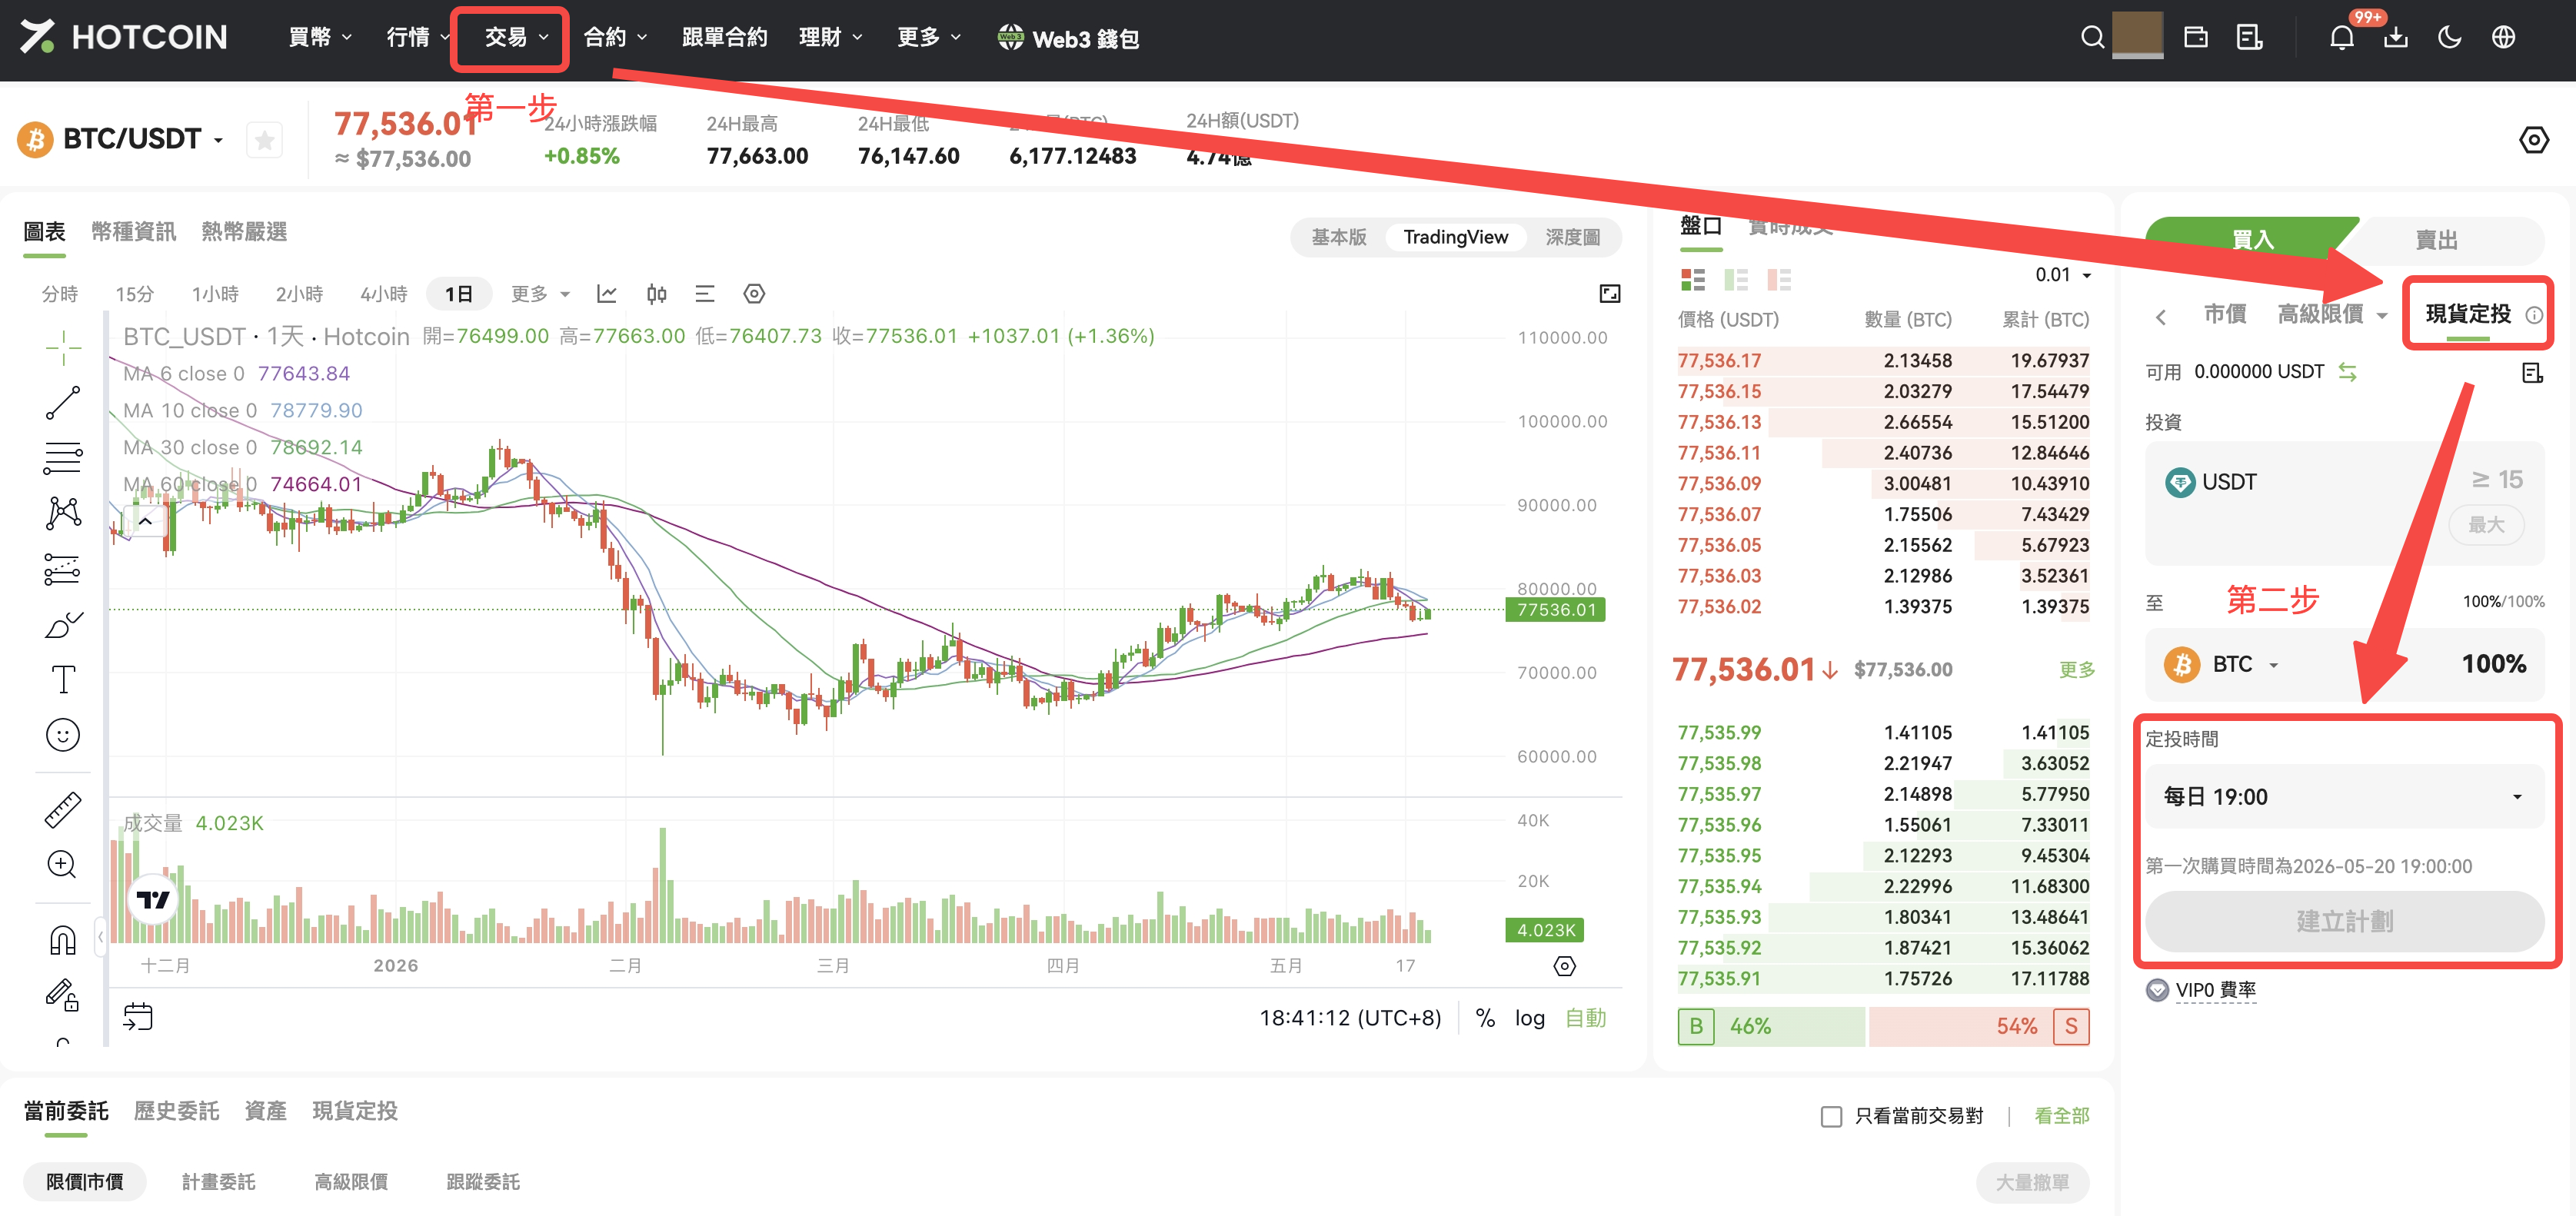Expand the 理財 menu

[x=830, y=38]
